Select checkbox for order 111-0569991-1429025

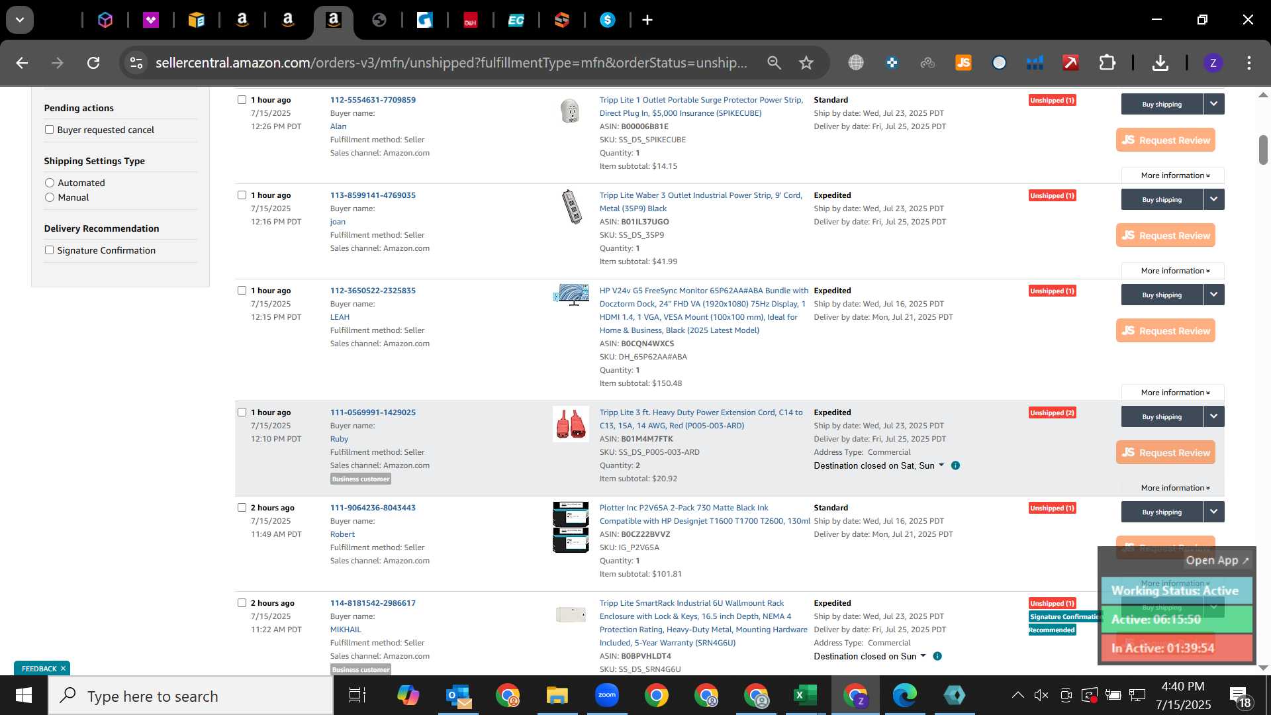pyautogui.click(x=242, y=412)
